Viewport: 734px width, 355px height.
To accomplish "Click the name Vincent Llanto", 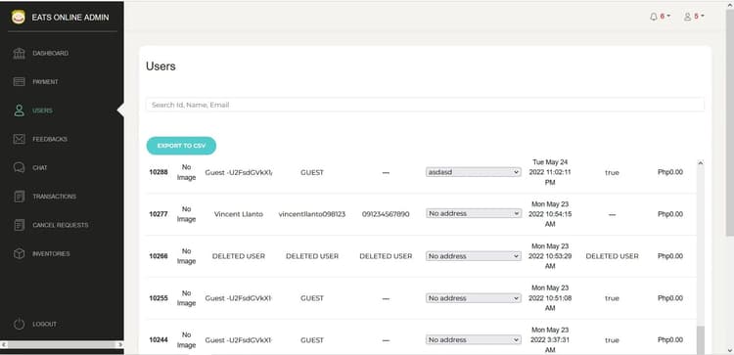I will (x=239, y=214).
